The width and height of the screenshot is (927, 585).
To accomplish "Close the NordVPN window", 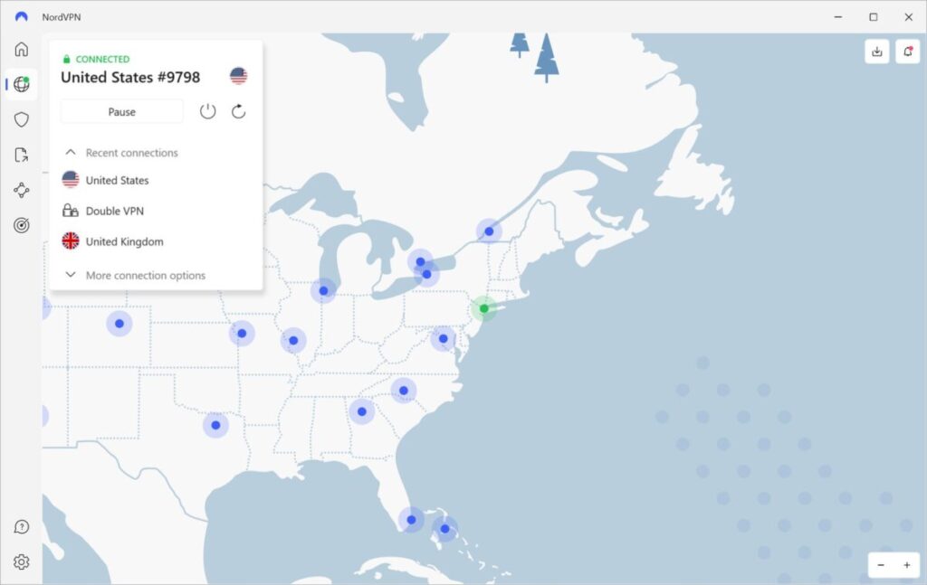I will tap(909, 16).
